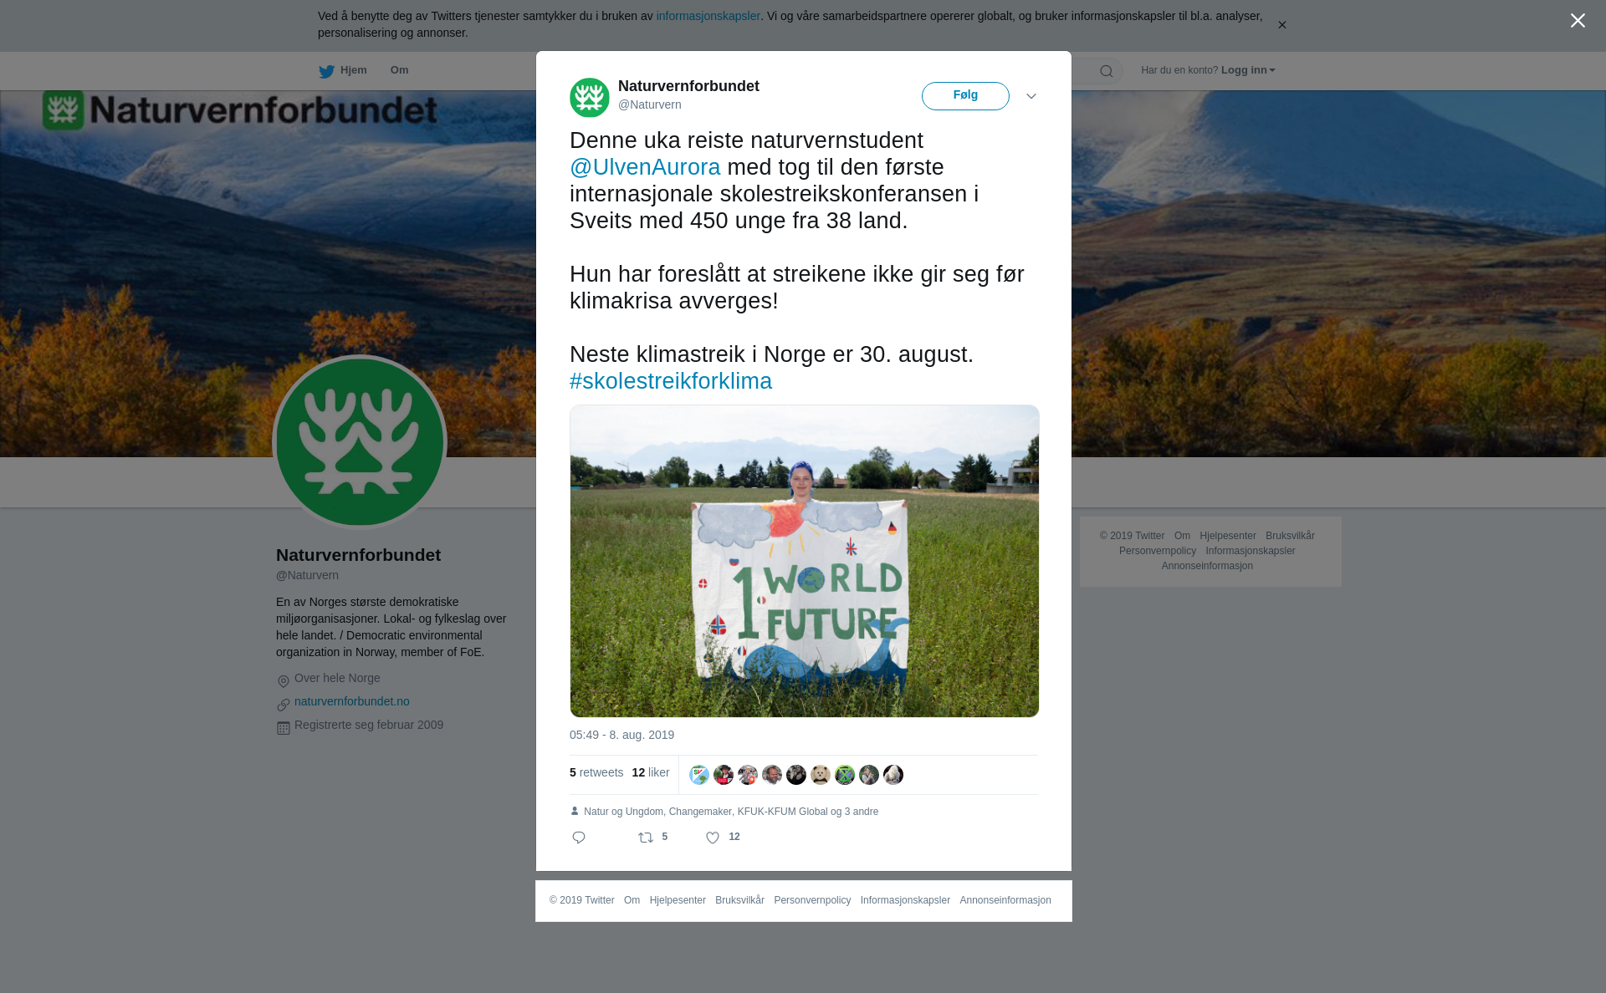Open the Om menu item
Image resolution: width=1606 pixels, height=993 pixels.
tap(399, 70)
